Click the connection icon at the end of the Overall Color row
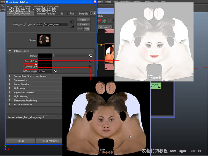 click(90, 61)
